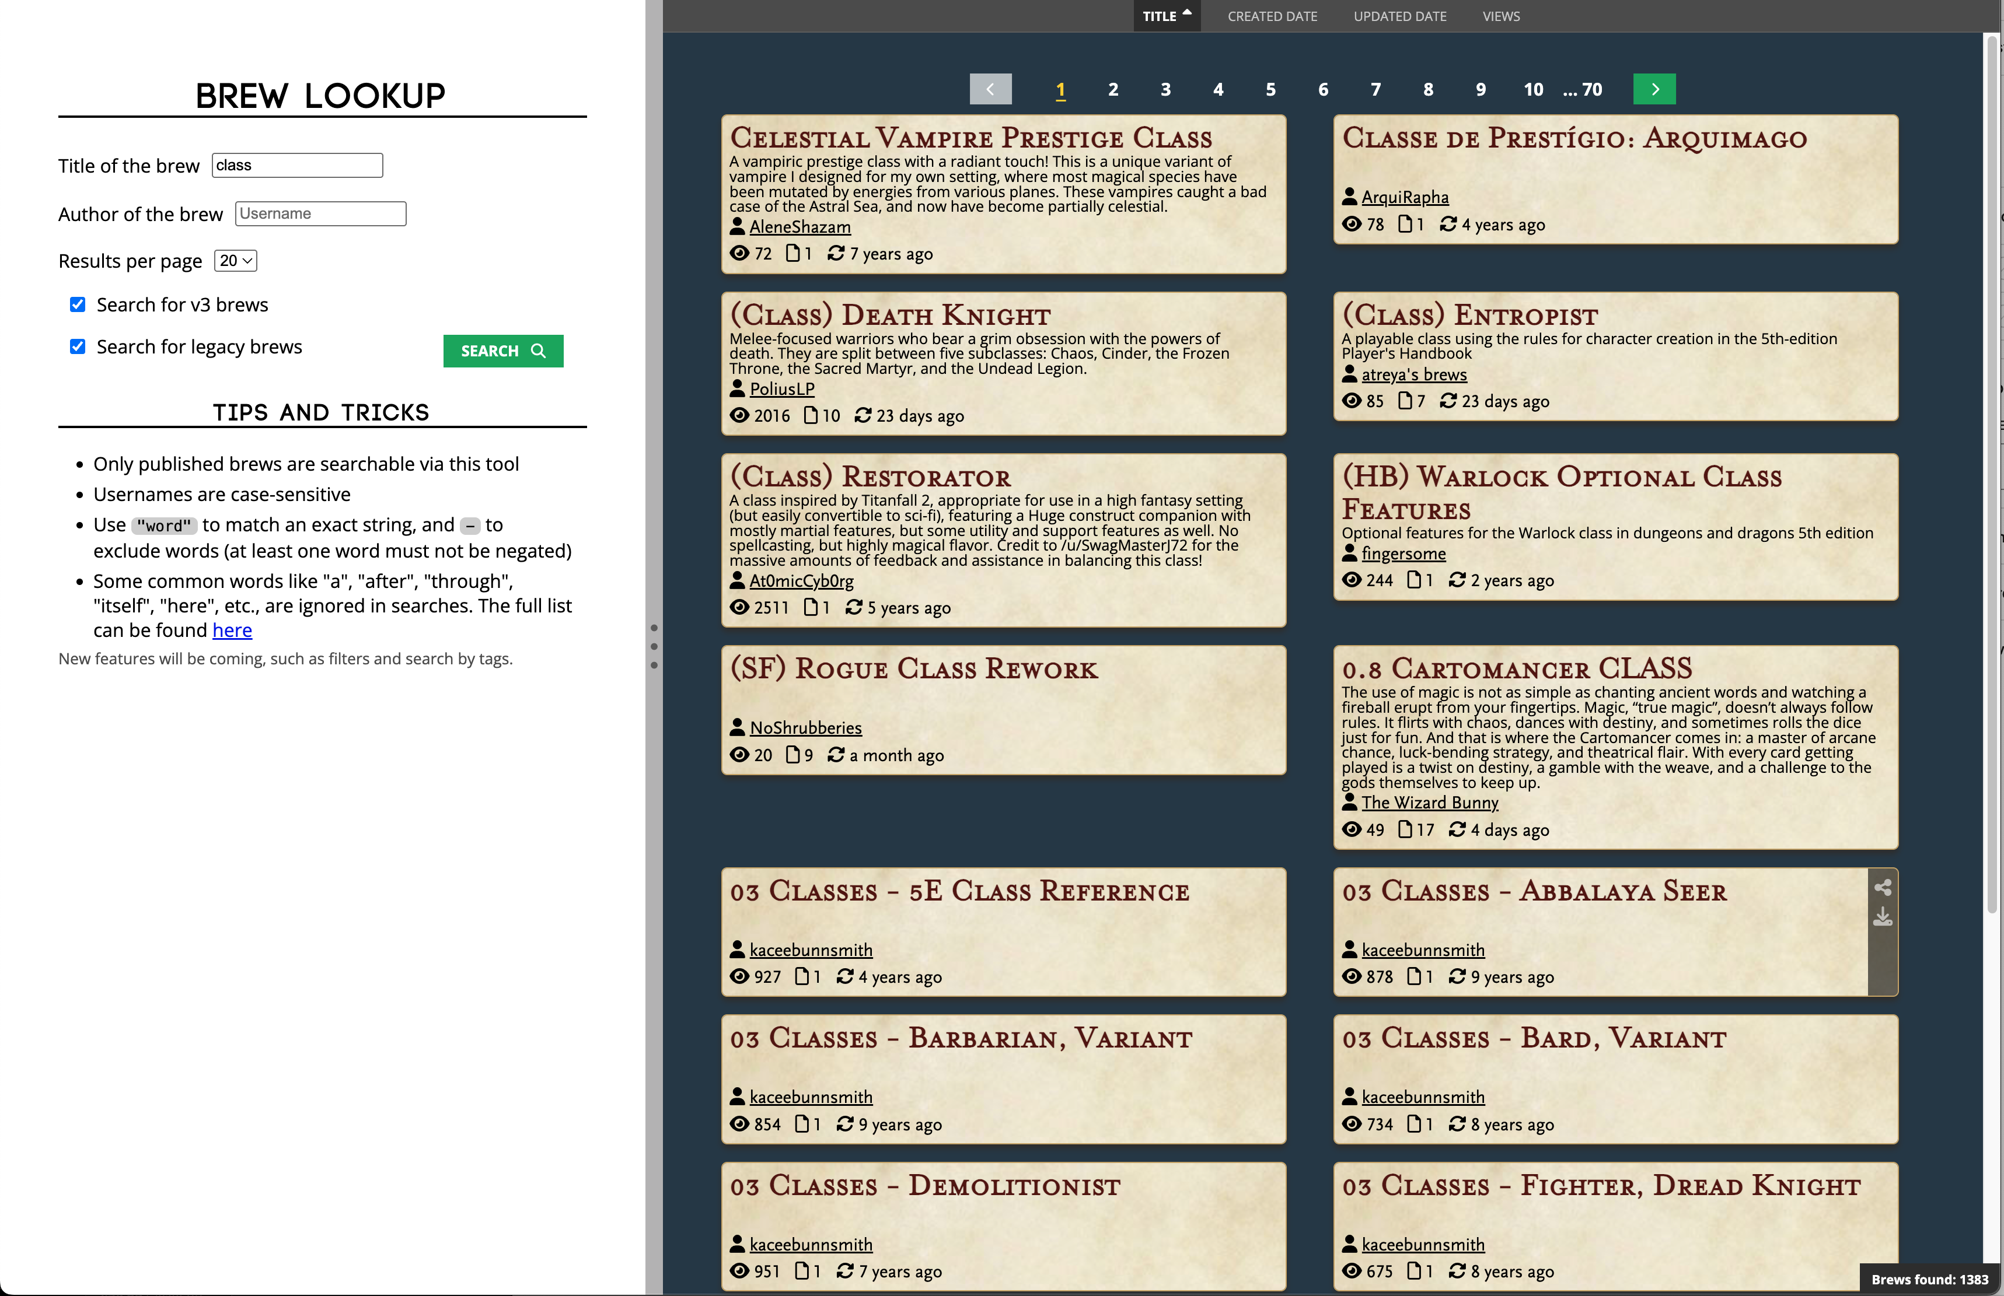Viewport: 2004px width, 1296px height.
Task: Click author icon beside AleneShazam
Action: [x=736, y=226]
